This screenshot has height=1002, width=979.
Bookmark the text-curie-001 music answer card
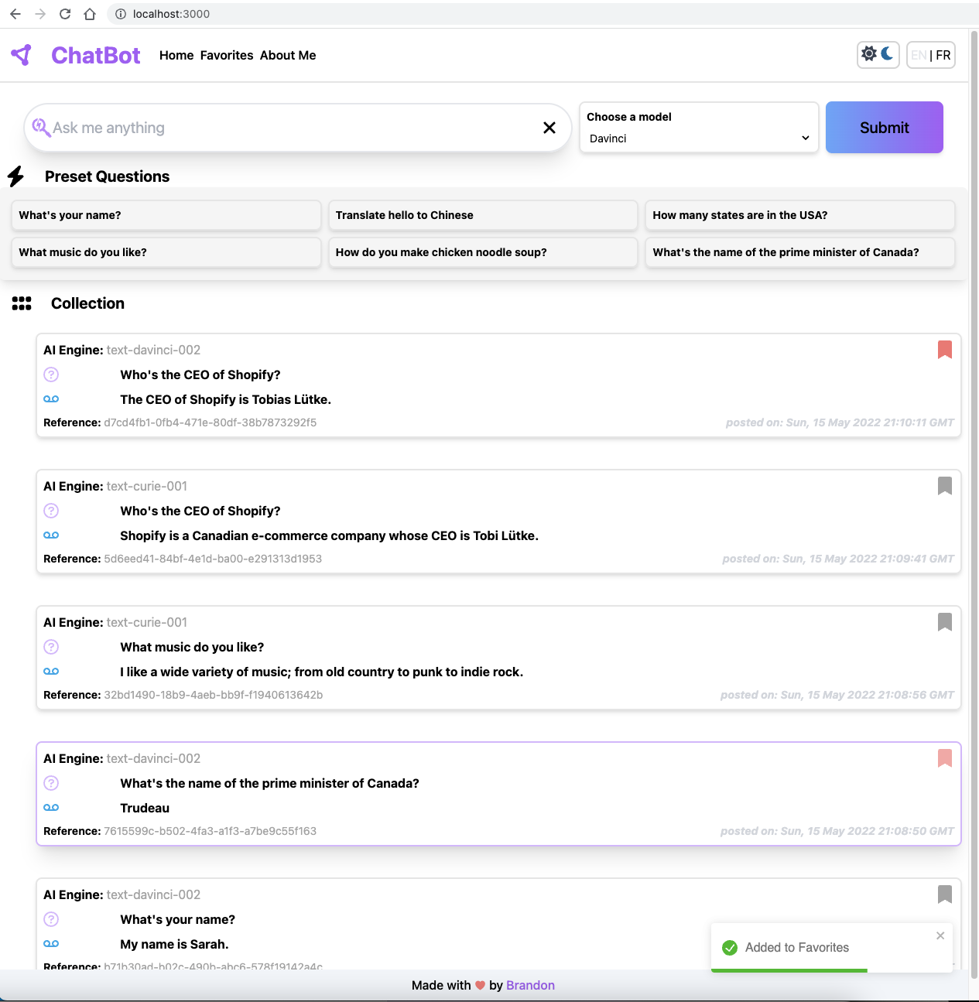click(945, 622)
